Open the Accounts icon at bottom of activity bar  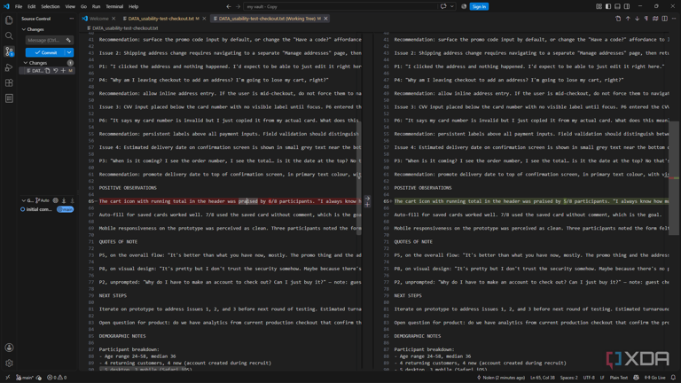click(9, 348)
